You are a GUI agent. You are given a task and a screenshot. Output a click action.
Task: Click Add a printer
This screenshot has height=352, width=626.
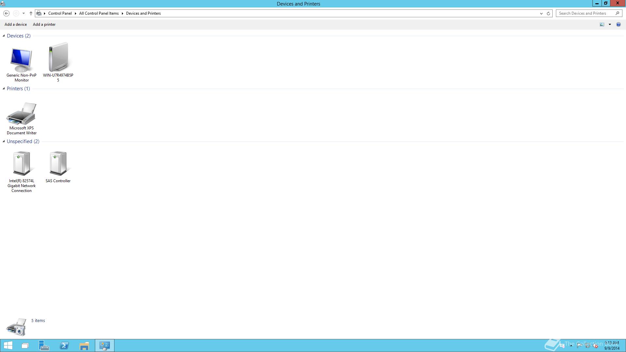(44, 24)
